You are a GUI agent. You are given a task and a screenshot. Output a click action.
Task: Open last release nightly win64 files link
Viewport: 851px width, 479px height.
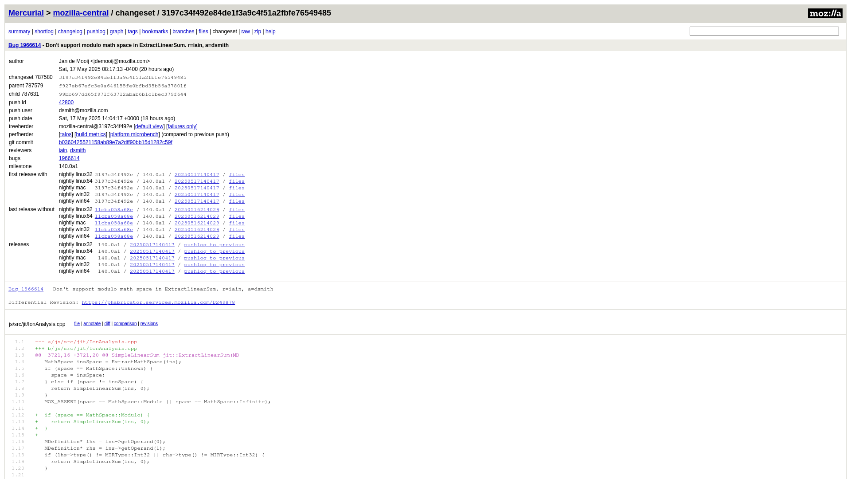[237, 236]
